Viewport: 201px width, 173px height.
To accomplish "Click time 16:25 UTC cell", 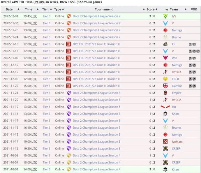I will pos(30,100).
